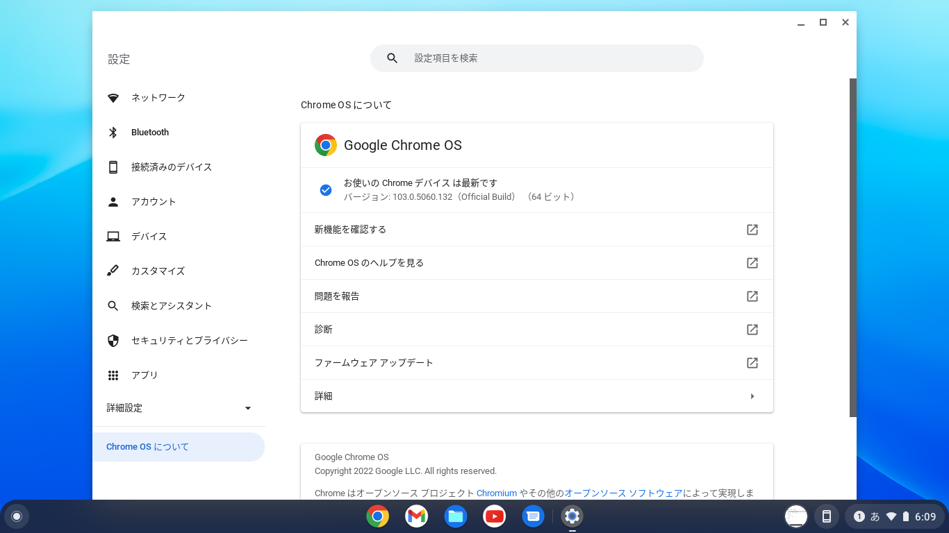The width and height of the screenshot is (949, 533).
Task: Select アプリ in the sidebar
Action: 179,375
